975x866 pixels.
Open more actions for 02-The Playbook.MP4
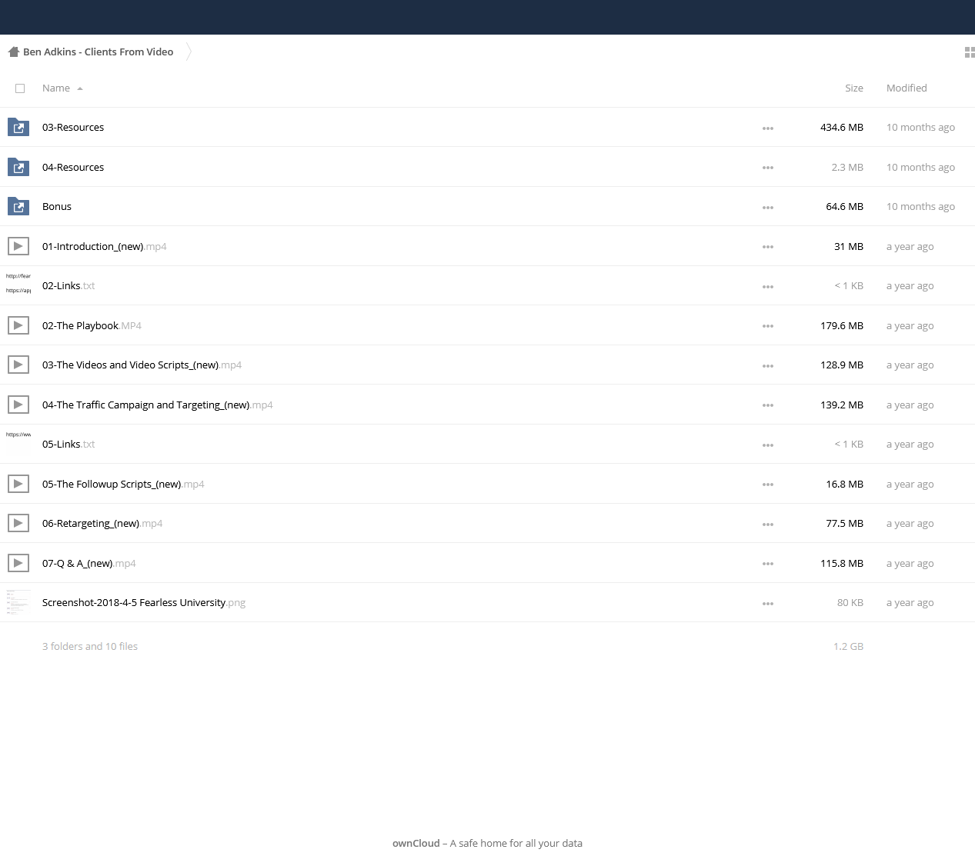tap(768, 326)
